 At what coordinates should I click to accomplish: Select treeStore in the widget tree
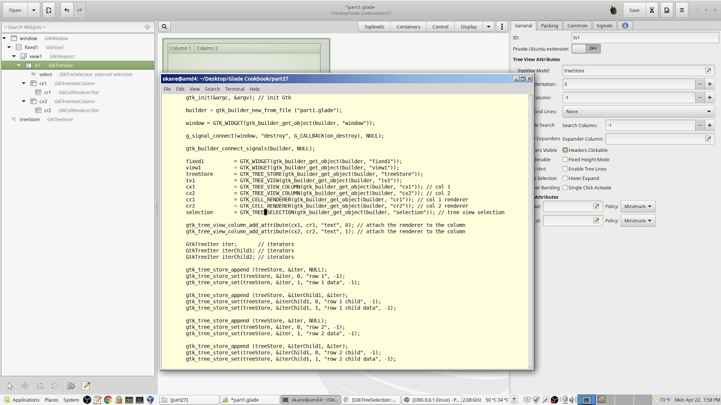point(30,119)
